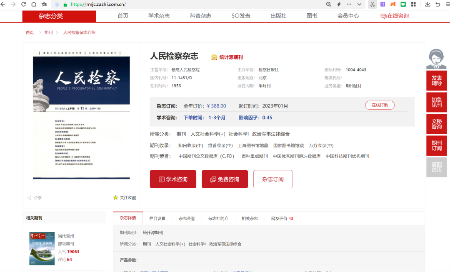Open 科普杂志 navigation item
This screenshot has width=450, height=272.
[x=200, y=16]
